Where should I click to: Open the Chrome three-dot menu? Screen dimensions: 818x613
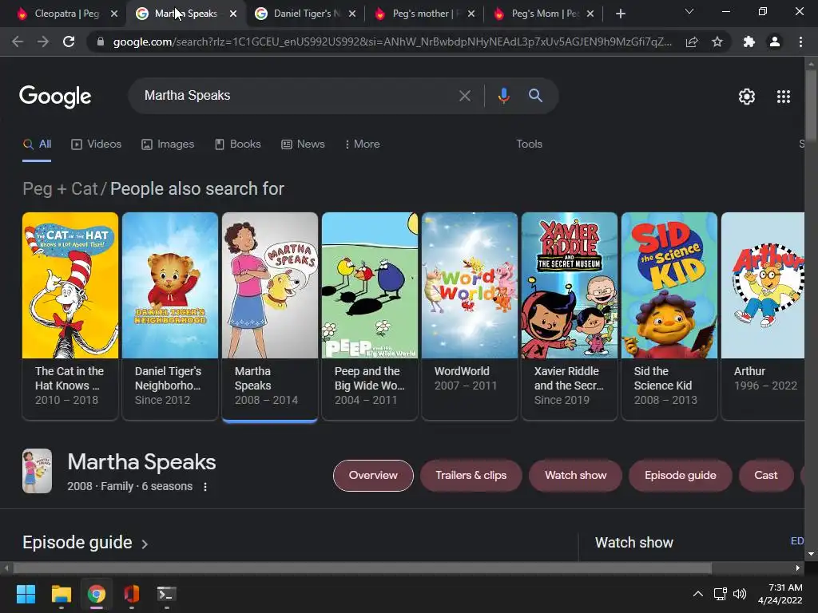(800, 42)
